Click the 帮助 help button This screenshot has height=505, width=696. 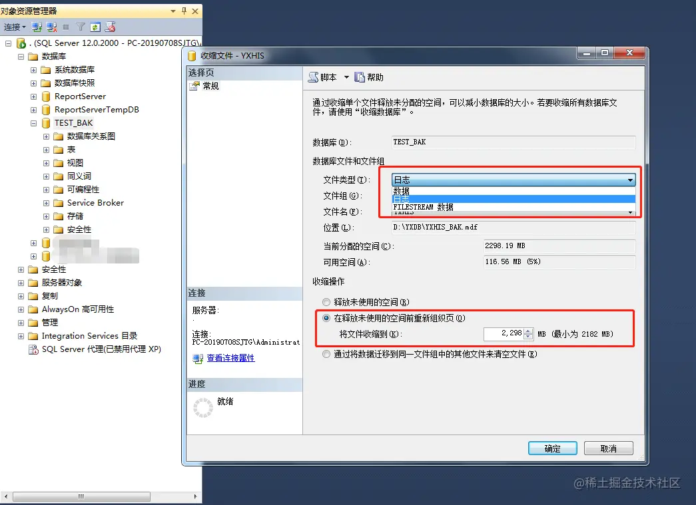(369, 77)
